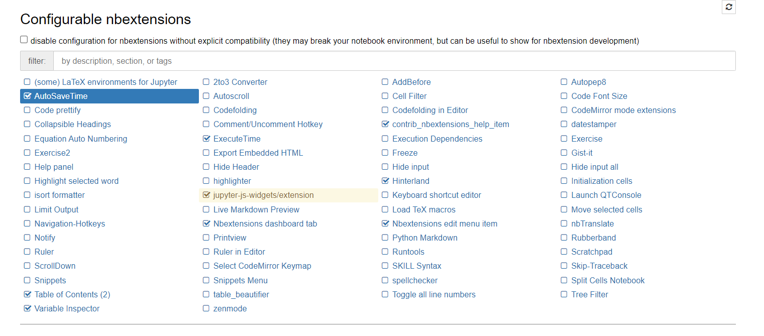Enable the spellchecker checkbox
Viewport: 764px width, 336px height.
coord(385,280)
